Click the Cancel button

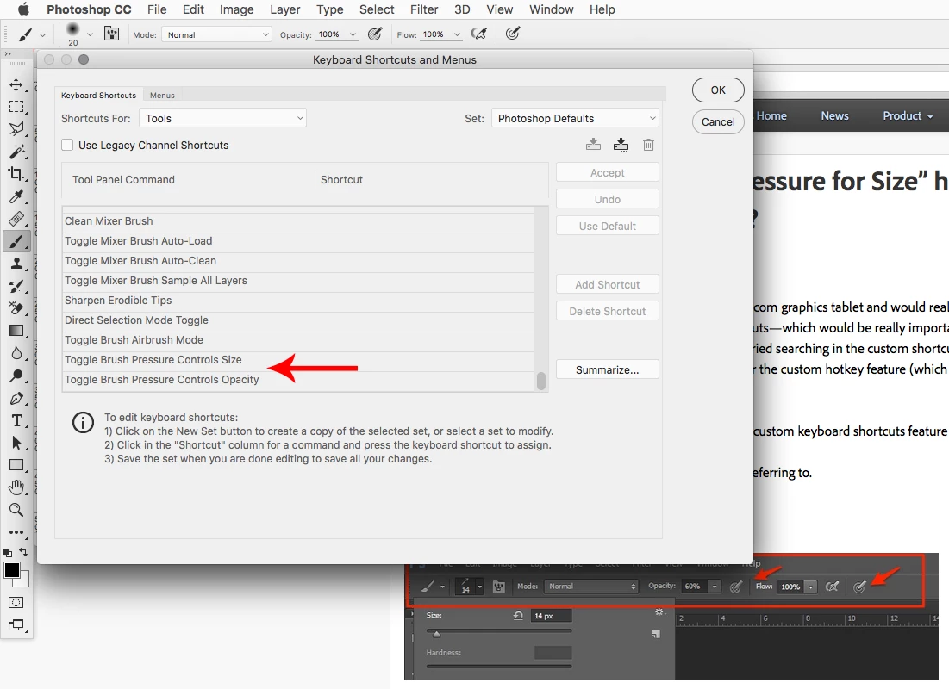718,121
